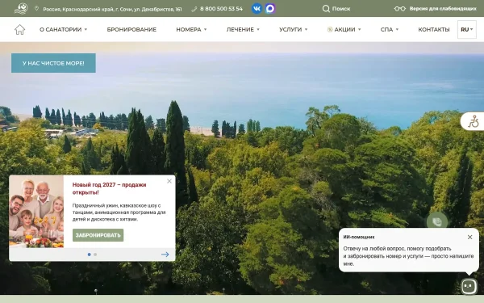
Task: Close the New Year 2027 promo popup
Action: [169, 181]
